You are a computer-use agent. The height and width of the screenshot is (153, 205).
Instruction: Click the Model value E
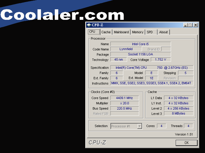(151, 73)
